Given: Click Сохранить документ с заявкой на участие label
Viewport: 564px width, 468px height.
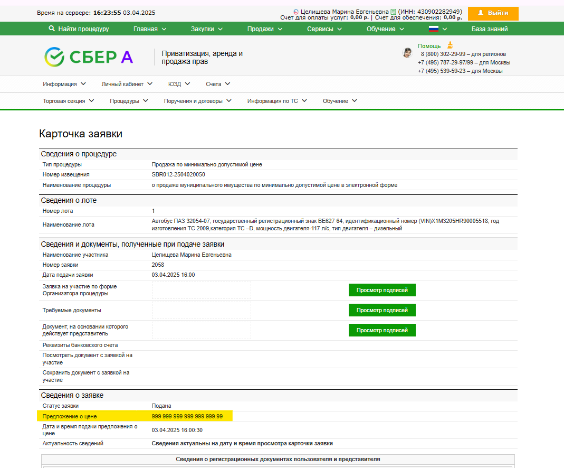Looking at the screenshot, I should (86, 376).
